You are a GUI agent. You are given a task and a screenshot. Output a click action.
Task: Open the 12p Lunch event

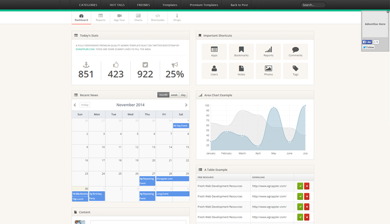pyautogui.click(x=80, y=199)
